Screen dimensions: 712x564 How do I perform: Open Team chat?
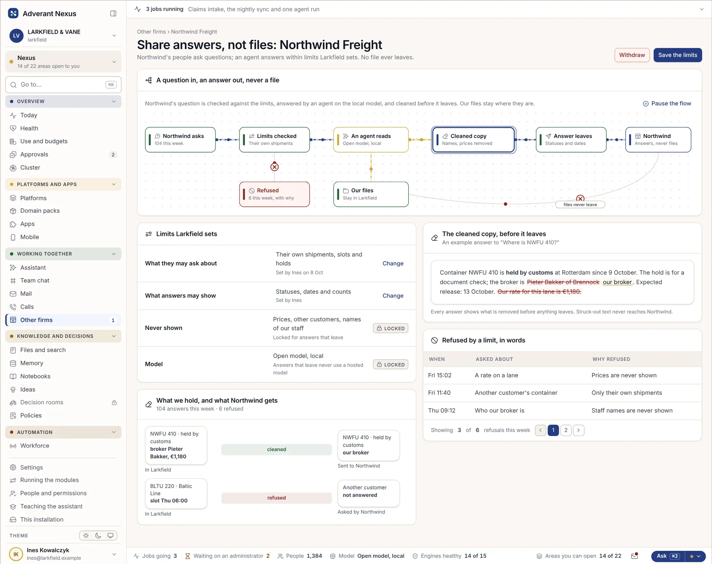63,281
